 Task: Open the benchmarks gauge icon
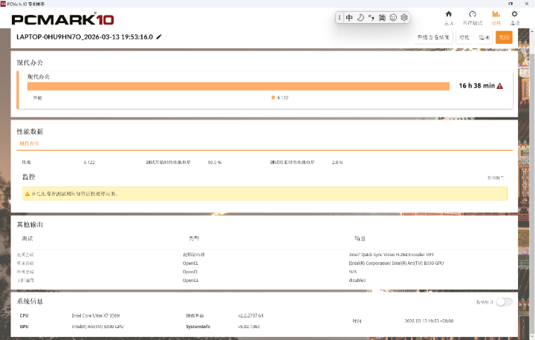point(473,14)
